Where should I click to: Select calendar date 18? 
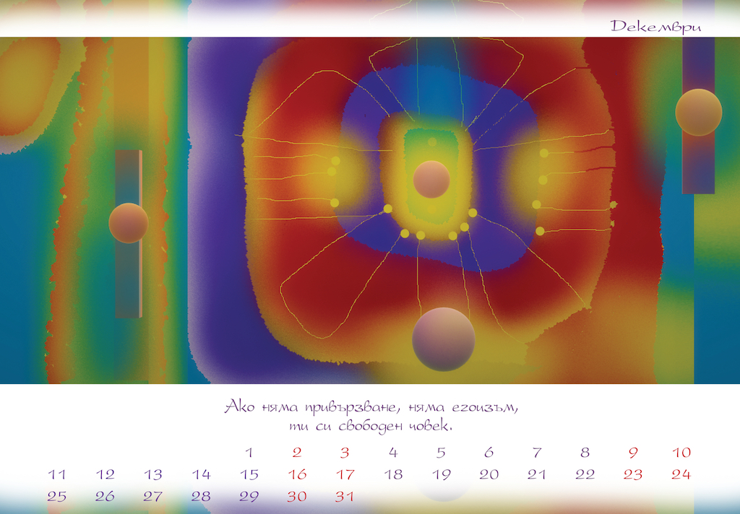(x=393, y=474)
